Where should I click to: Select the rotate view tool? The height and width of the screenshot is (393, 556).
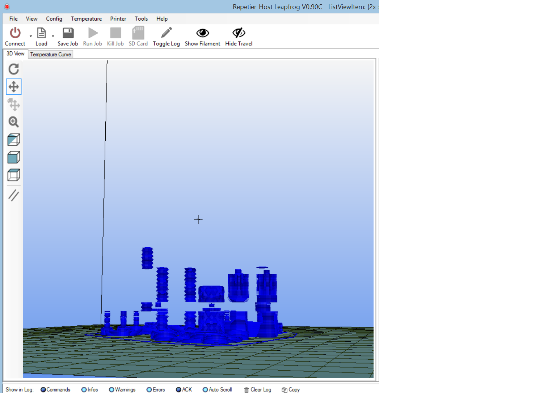tap(14, 69)
